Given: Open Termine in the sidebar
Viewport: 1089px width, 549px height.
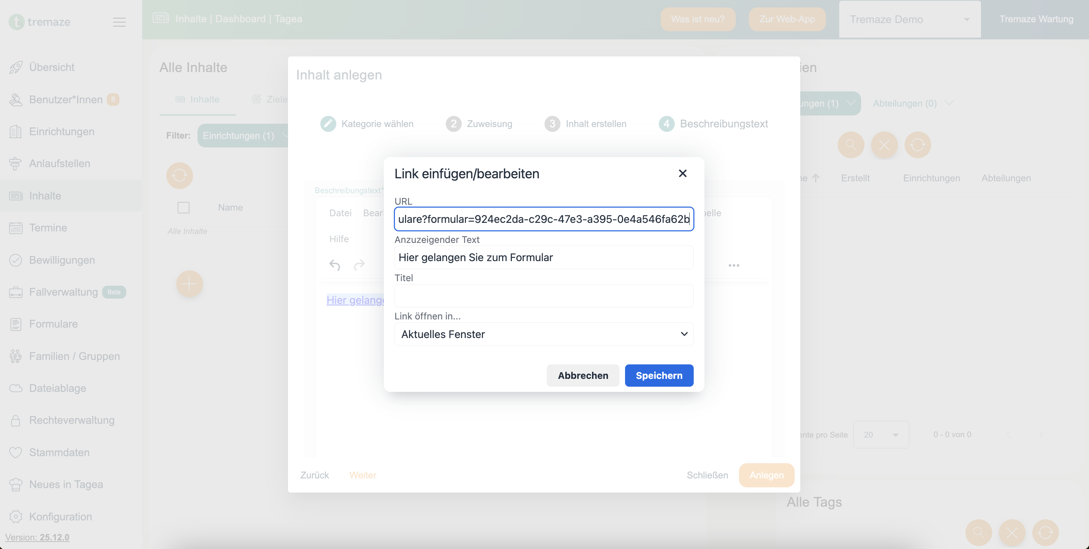Looking at the screenshot, I should (48, 228).
